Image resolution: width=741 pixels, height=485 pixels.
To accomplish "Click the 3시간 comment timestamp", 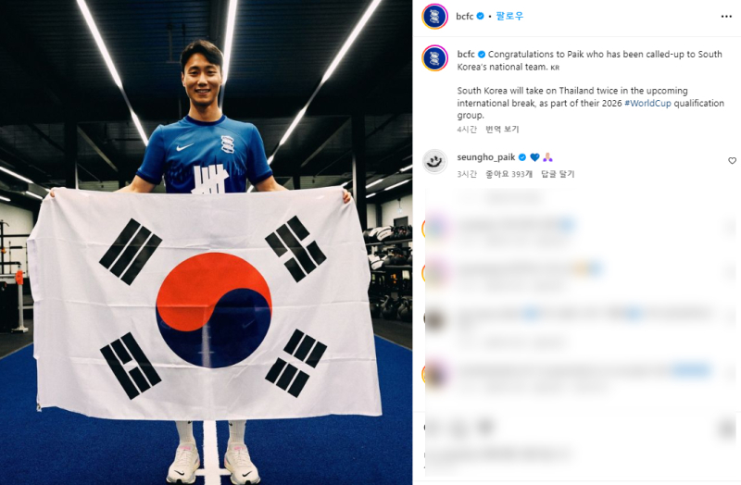I will (x=467, y=174).
